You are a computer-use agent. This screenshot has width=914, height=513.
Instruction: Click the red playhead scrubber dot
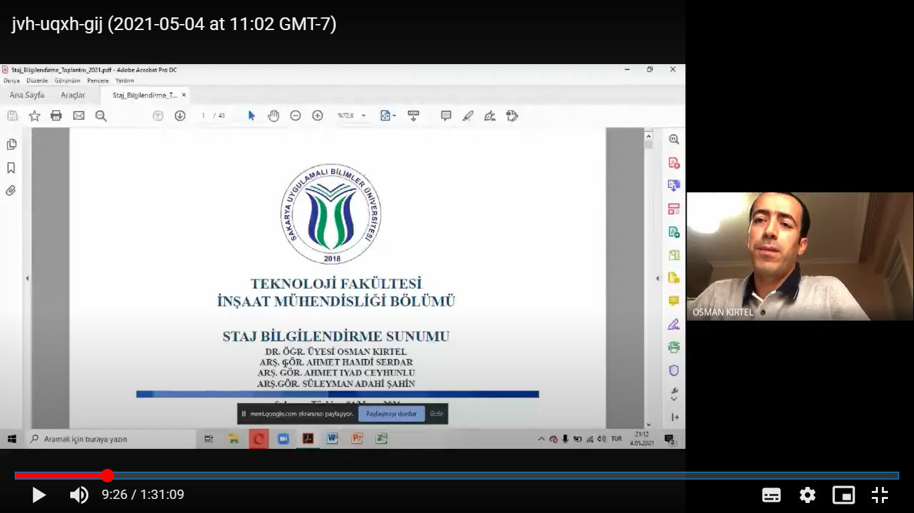108,476
